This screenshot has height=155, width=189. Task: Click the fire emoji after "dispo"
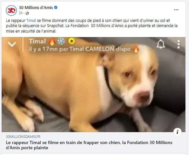[x=136, y=49]
